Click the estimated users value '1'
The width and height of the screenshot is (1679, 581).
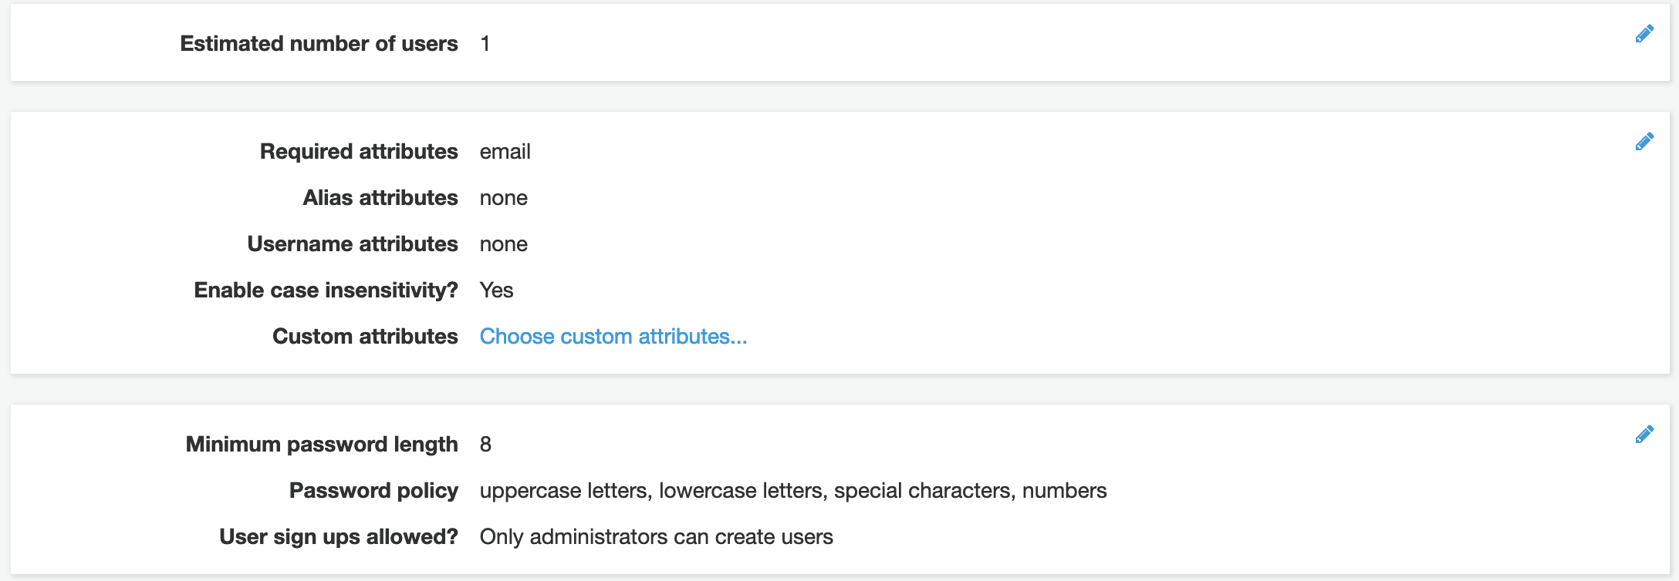(485, 44)
